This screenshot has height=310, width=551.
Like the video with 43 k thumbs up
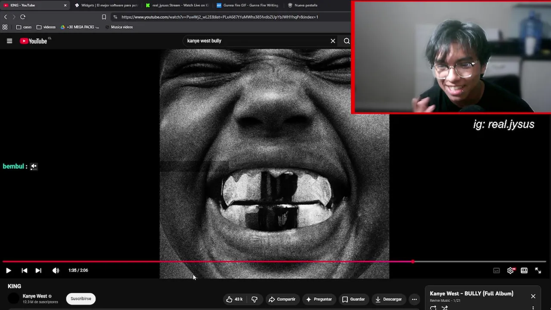coord(235,299)
